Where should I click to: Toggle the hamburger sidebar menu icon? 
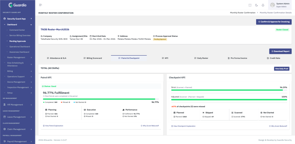coord(40,5)
